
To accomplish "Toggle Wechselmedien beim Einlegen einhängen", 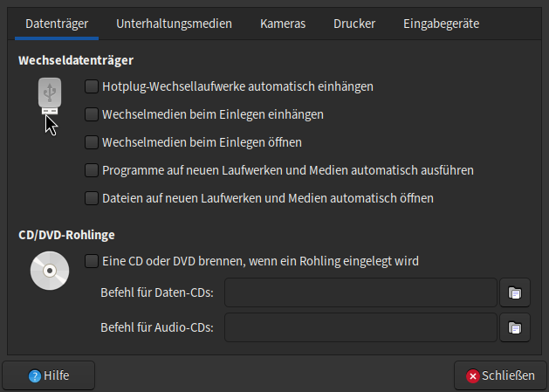I will click(92, 114).
